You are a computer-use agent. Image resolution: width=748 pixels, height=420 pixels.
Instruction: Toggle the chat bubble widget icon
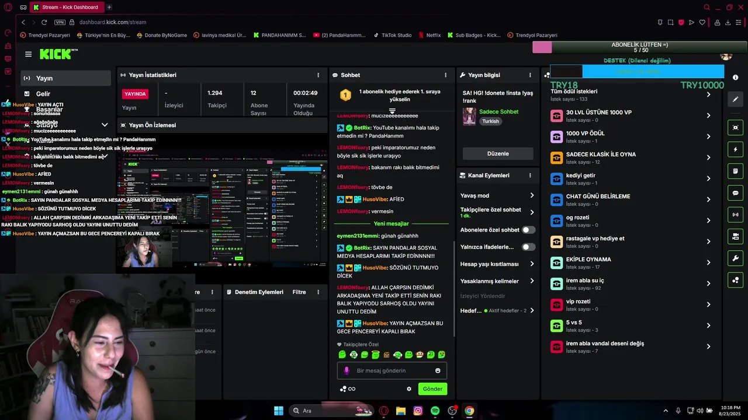point(735,193)
